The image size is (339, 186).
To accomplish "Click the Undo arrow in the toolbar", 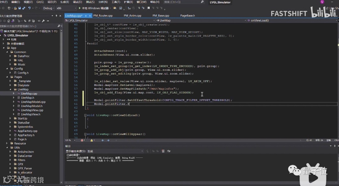I will 30,8.
